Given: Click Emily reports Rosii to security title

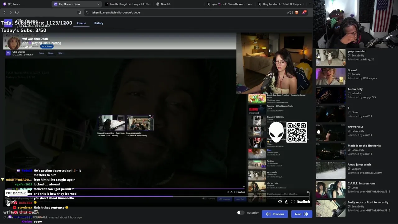Looking at the screenshot, I should pyautogui.click(x=368, y=202).
